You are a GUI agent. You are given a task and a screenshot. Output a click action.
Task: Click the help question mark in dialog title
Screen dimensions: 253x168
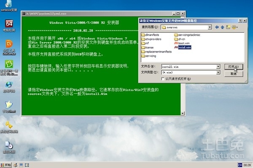pos(240,21)
